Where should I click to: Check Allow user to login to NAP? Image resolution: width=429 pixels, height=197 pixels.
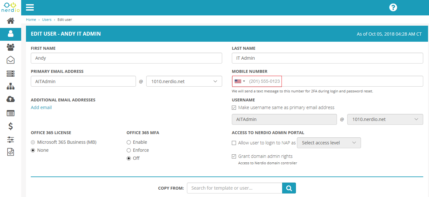coord(234,143)
